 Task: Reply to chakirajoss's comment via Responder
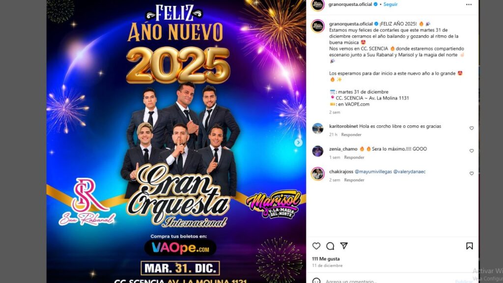354,180
